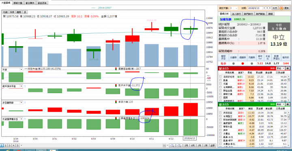The height and width of the screenshot is (151, 292).
Task: Click the 買方15 list scrollbar thumb
Action: coord(289,80)
